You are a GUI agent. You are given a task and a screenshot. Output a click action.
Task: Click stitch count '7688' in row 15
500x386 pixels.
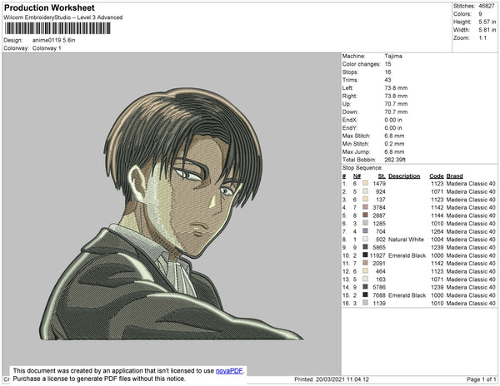click(379, 295)
